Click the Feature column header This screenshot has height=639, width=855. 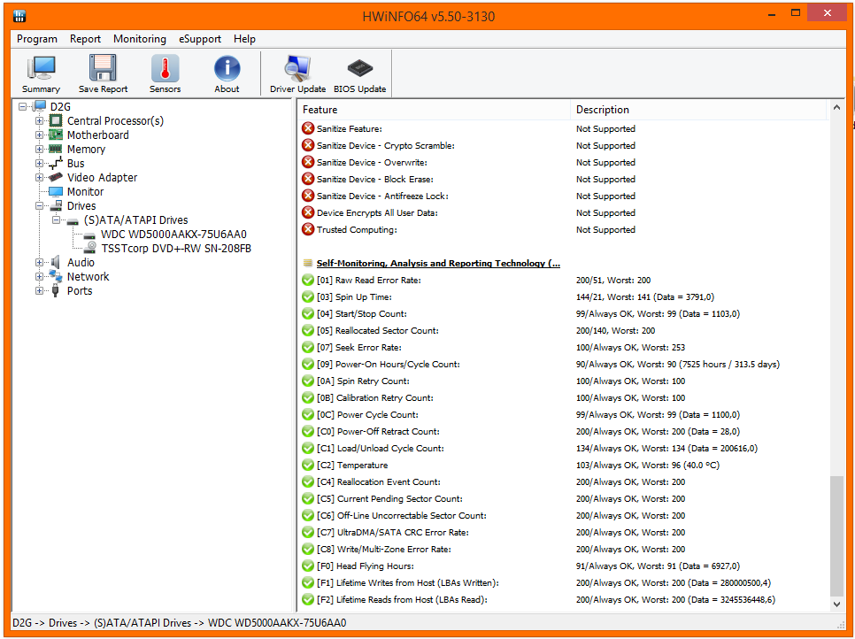(434, 110)
